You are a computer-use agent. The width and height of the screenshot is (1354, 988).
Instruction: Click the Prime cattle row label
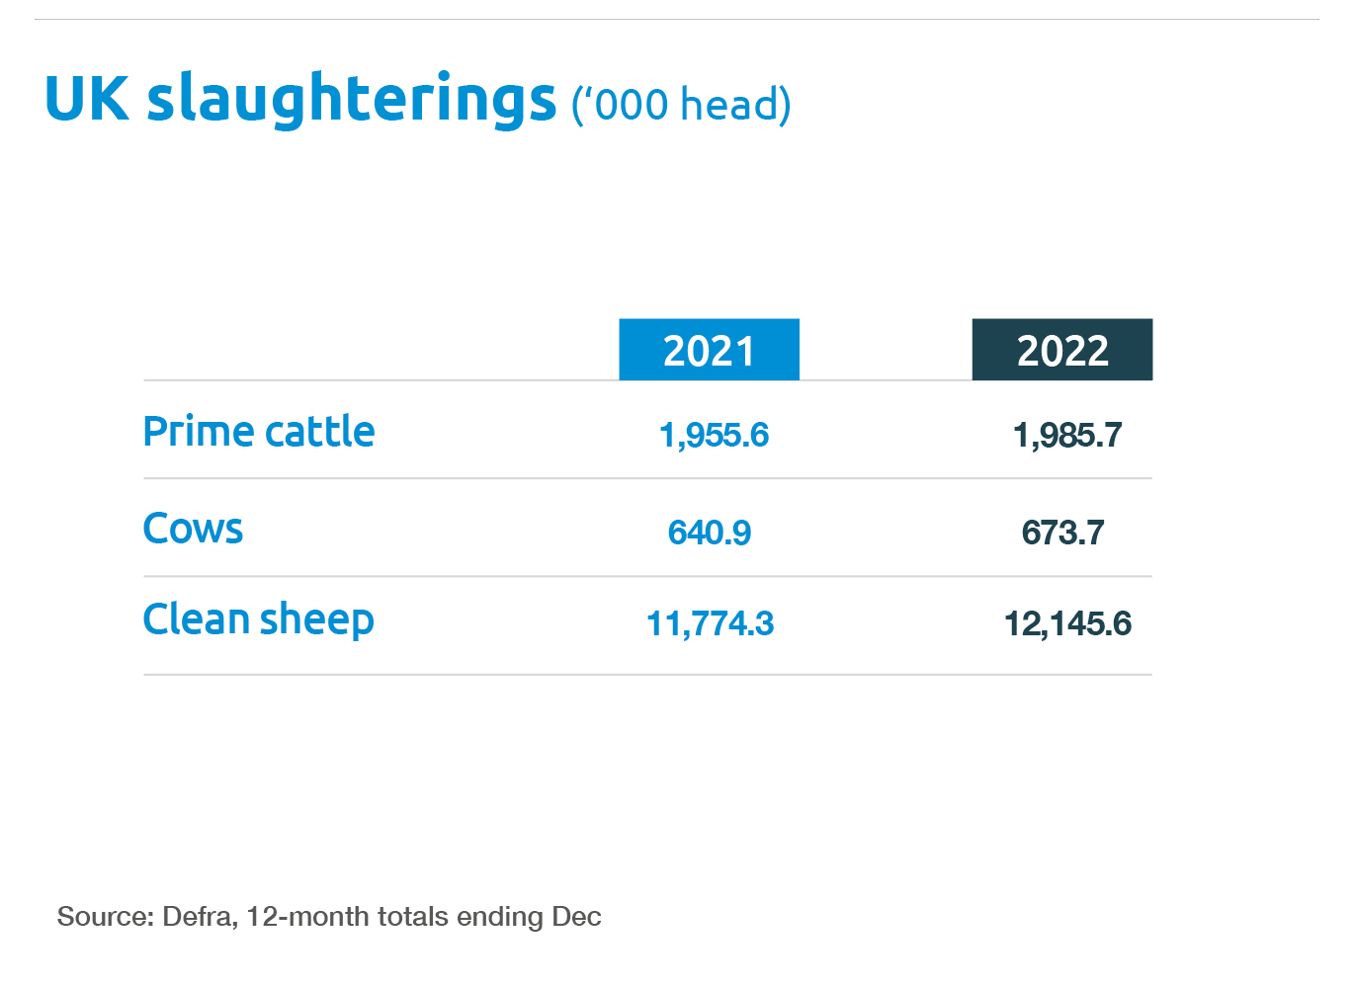(259, 432)
